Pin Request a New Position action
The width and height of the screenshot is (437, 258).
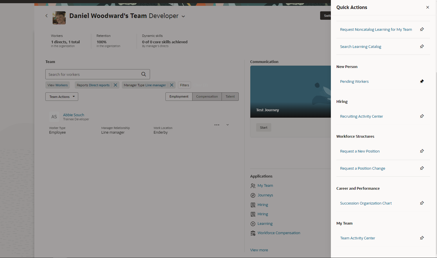(422, 151)
